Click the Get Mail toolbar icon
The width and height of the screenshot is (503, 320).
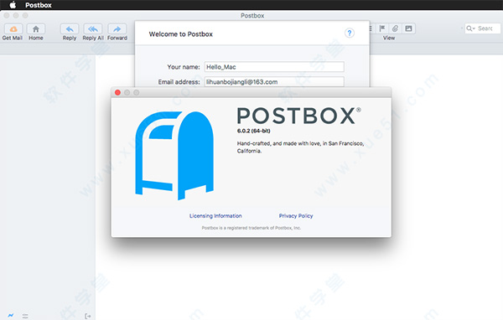(13, 29)
